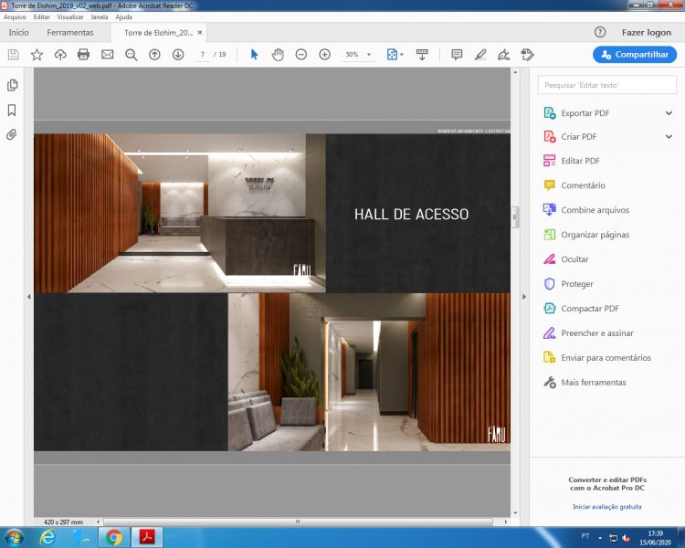Upload the file to cloud storage
This screenshot has height=548, width=685.
click(x=60, y=55)
